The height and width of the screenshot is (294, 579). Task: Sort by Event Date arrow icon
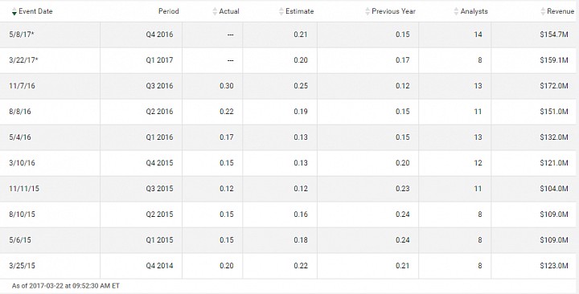pyautogui.click(x=14, y=11)
